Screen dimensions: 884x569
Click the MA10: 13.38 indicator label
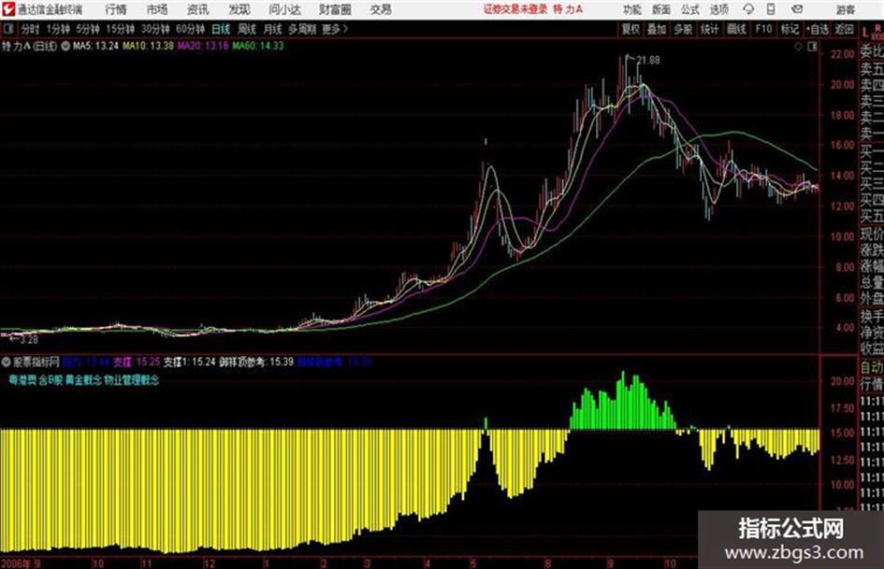pos(149,46)
